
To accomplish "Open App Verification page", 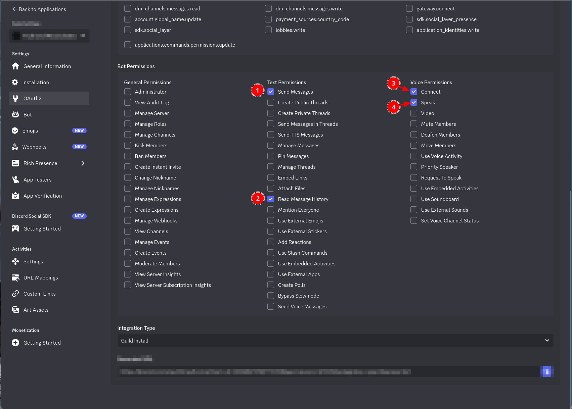I will [49, 196].
